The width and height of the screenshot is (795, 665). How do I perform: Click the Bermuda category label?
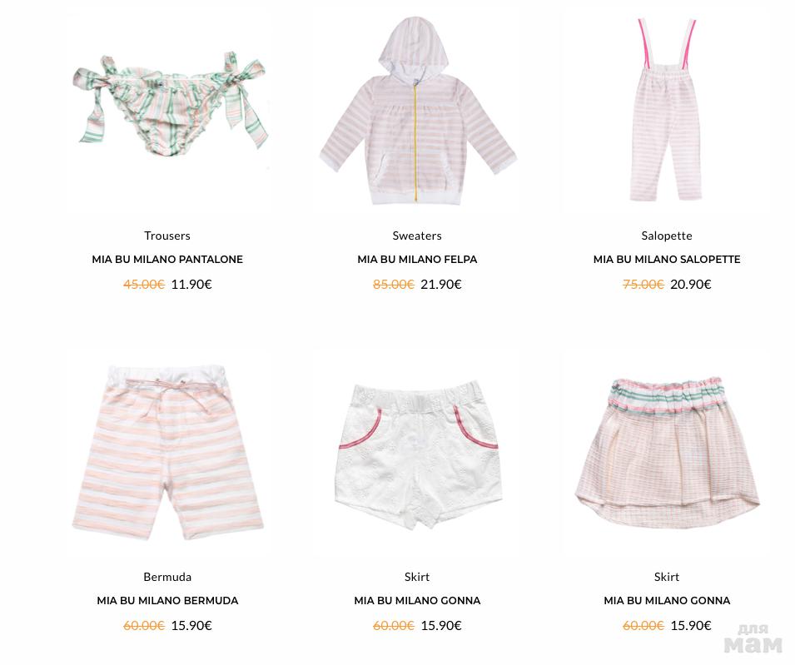pyautogui.click(x=167, y=577)
